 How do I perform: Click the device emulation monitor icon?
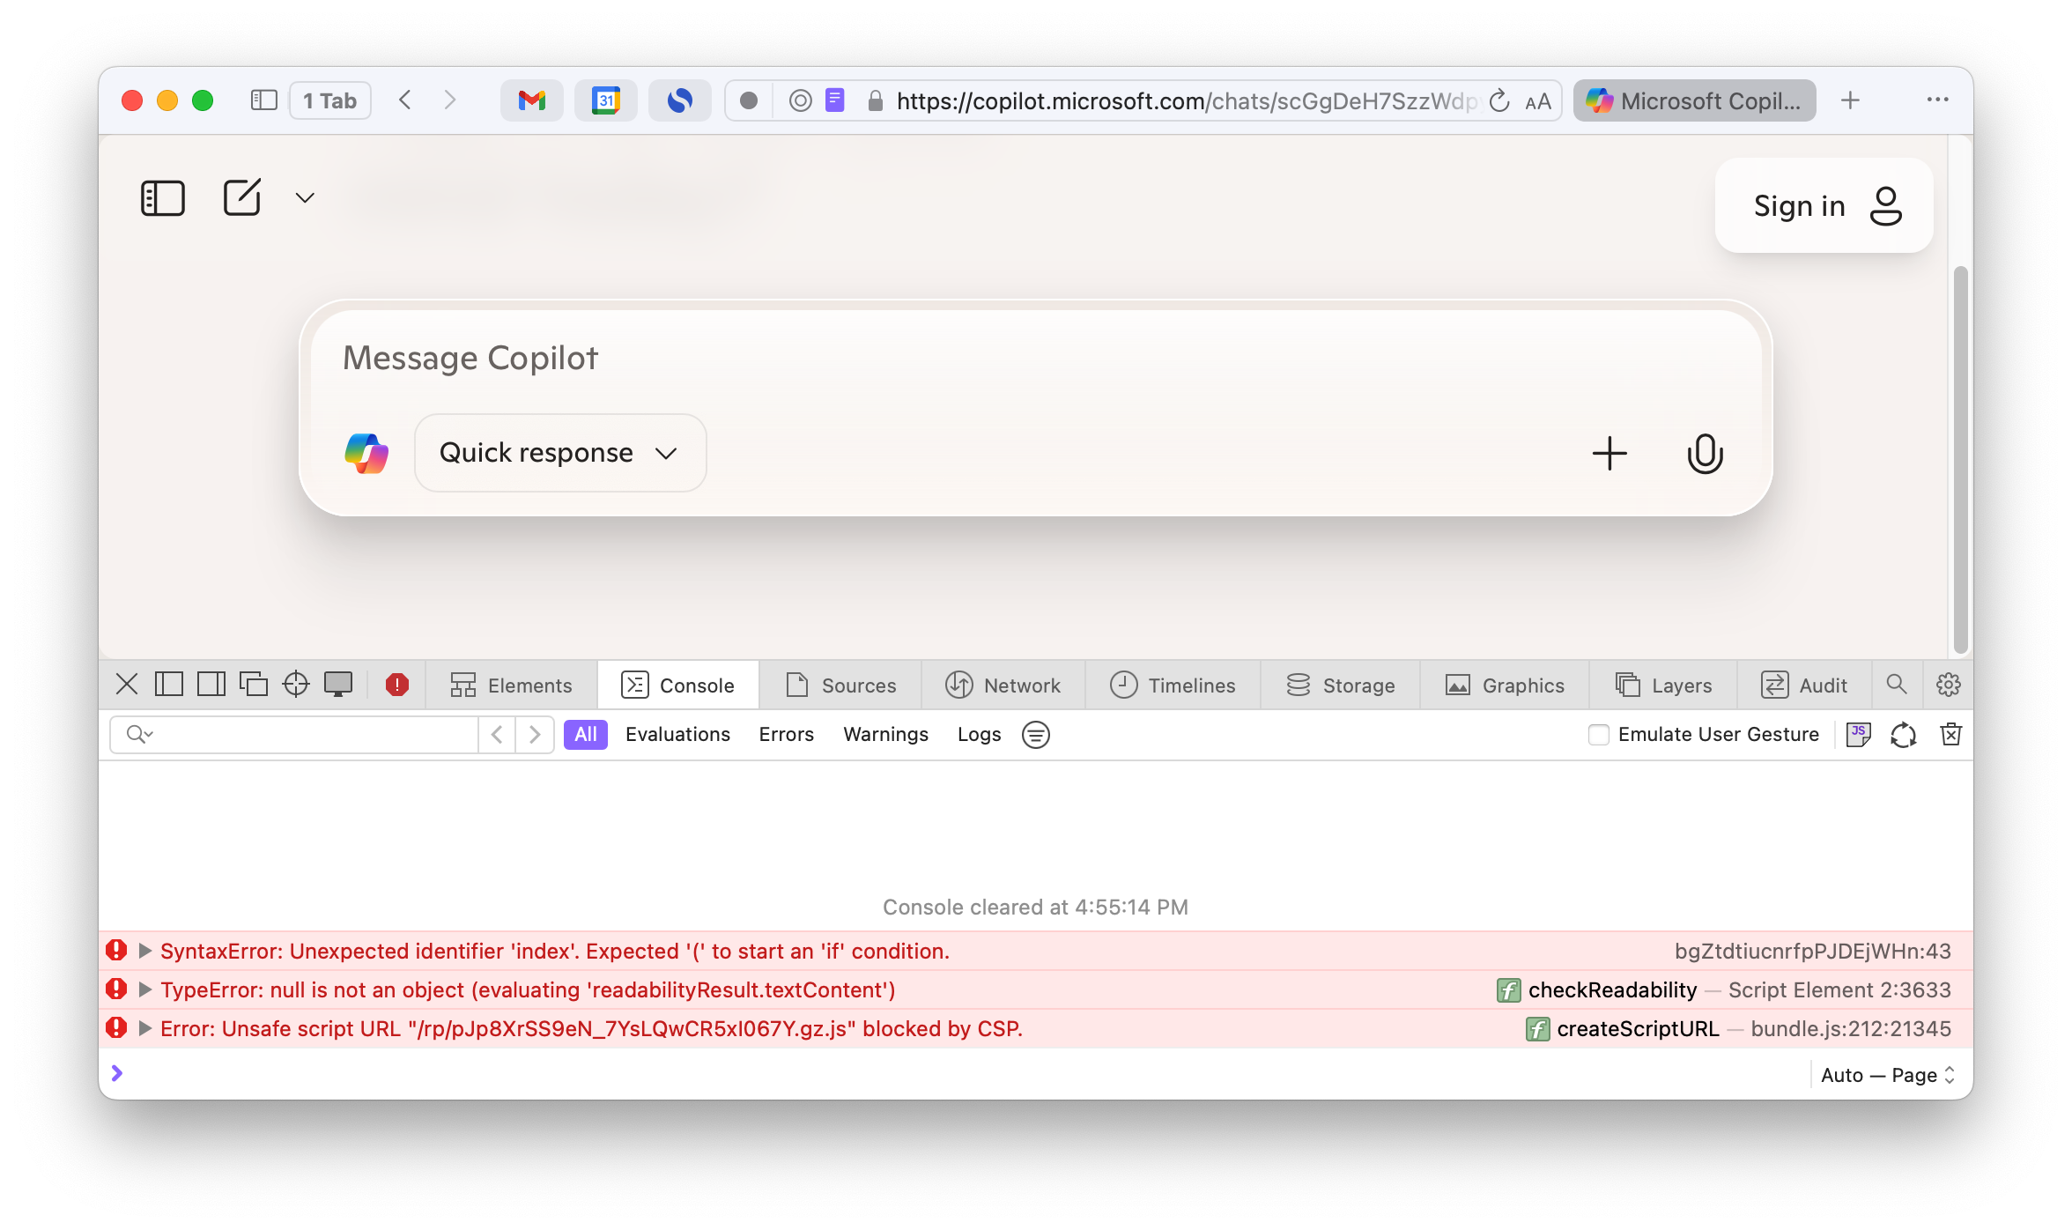pos(338,685)
